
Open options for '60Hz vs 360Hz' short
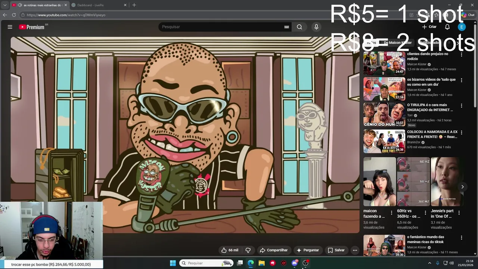[425, 213]
